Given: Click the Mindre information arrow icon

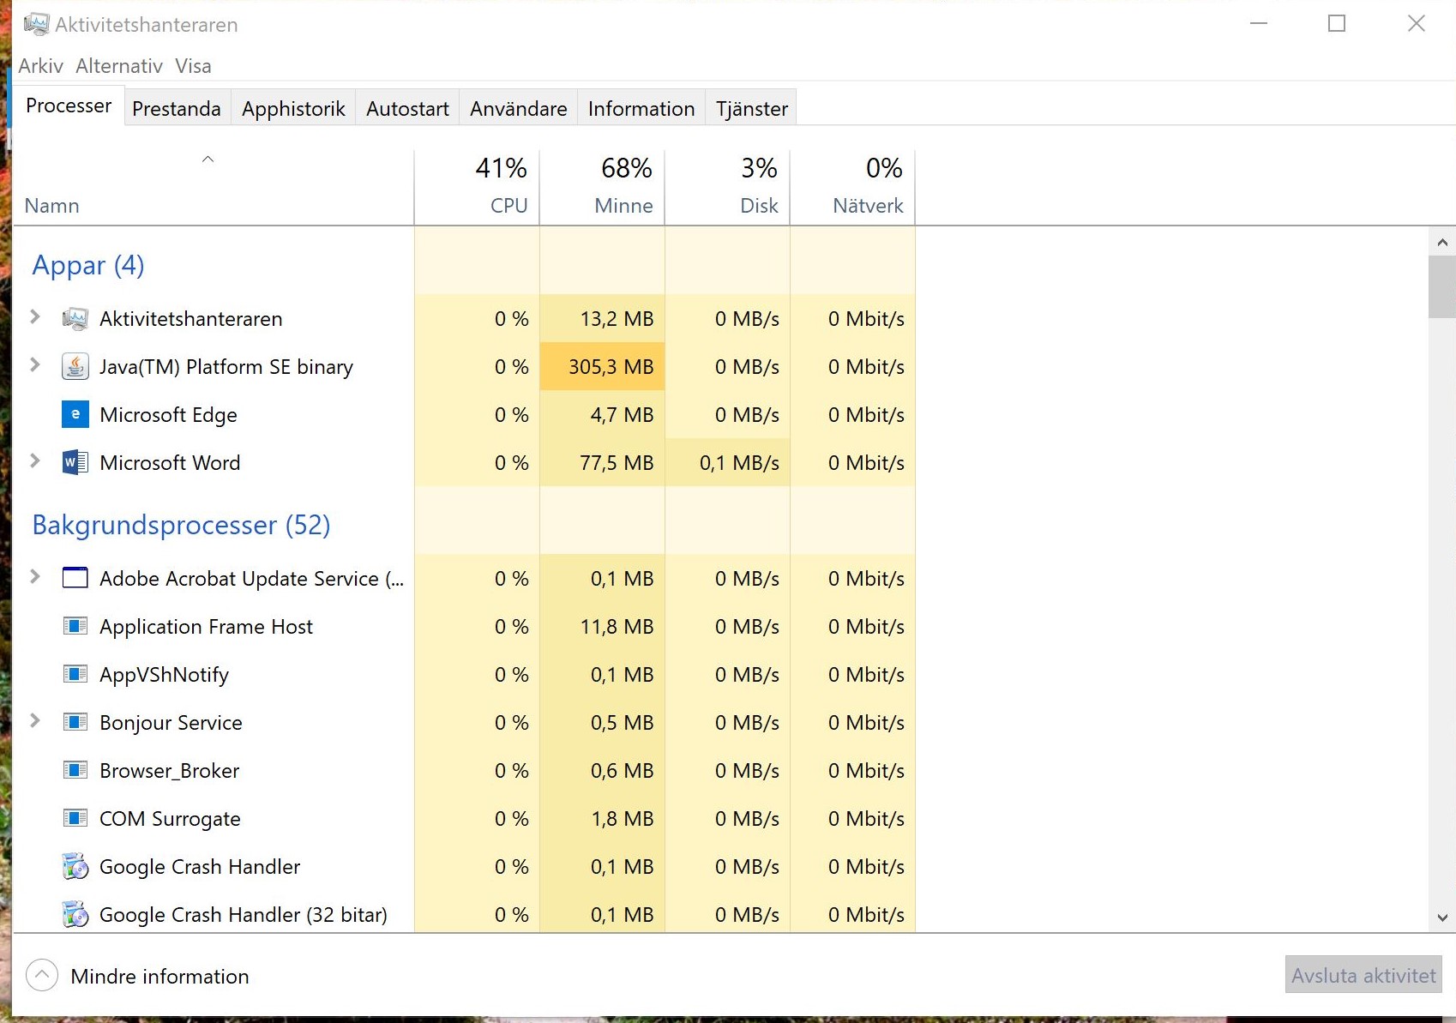Looking at the screenshot, I should click(x=42, y=975).
